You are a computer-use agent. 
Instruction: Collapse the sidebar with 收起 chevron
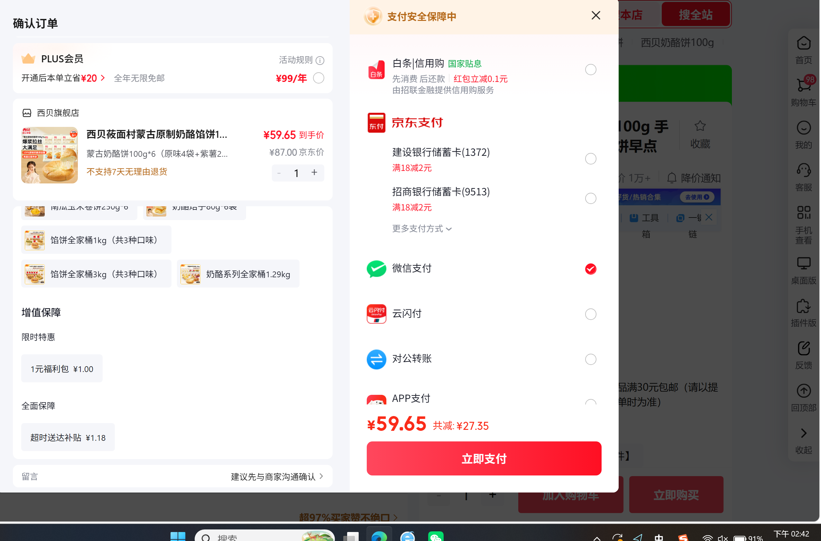click(x=803, y=433)
